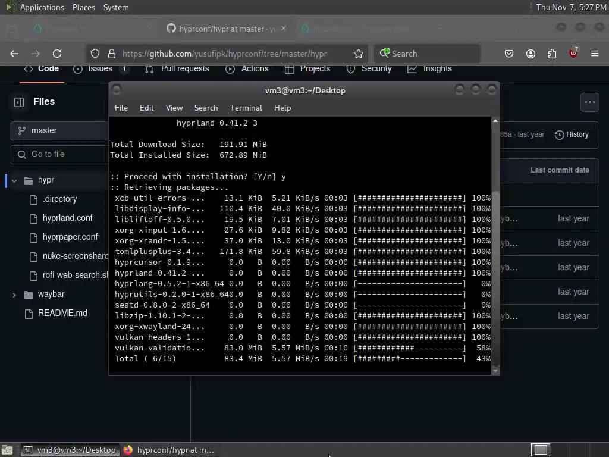Click the terminal scrollbar up arrow
Viewport: 609px width, 457px height.
[x=495, y=121]
